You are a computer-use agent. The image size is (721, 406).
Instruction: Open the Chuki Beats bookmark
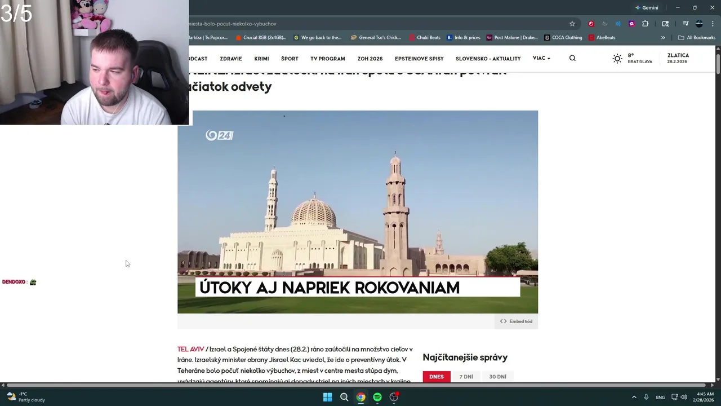(425, 38)
